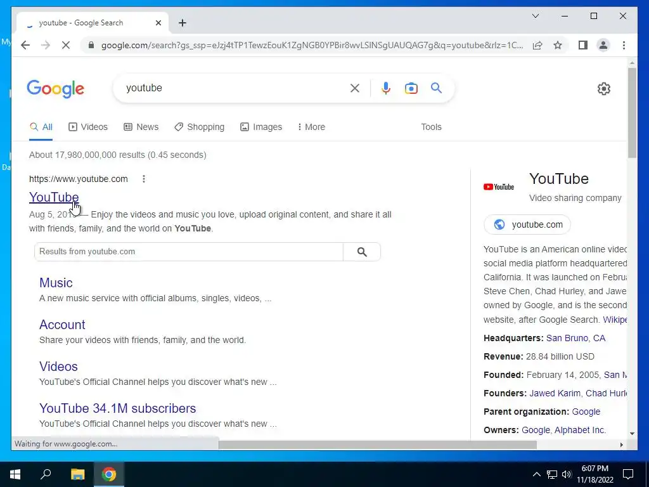
Task: Open the tab search chevron in title bar
Action: tap(535, 16)
